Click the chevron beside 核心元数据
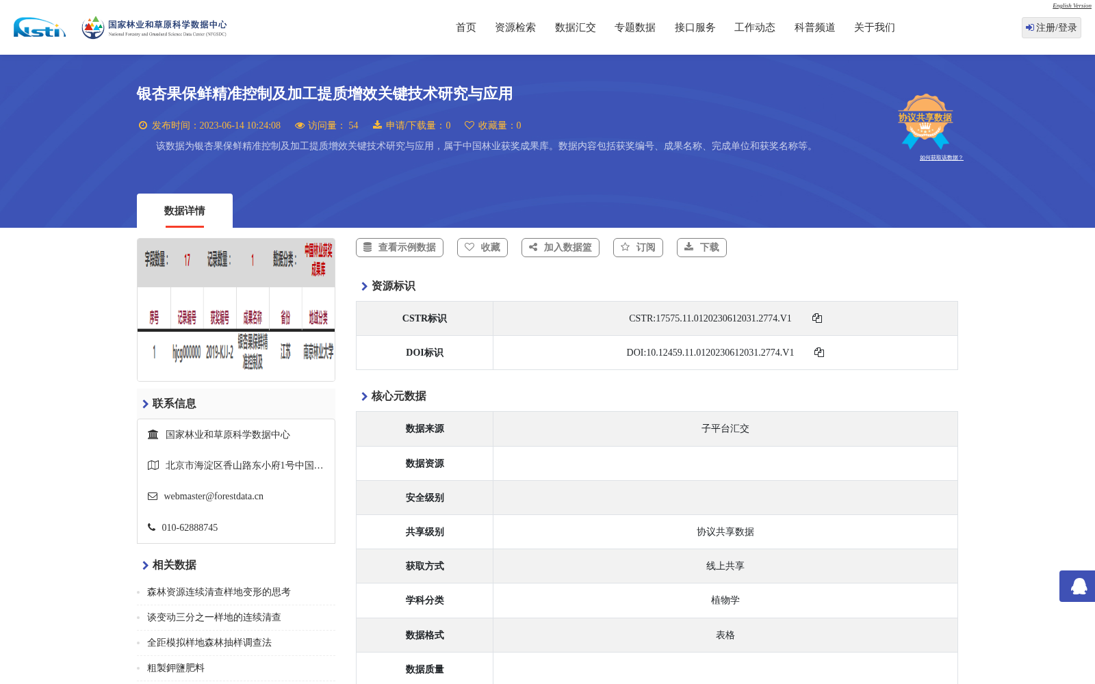This screenshot has width=1095, height=684. click(x=364, y=397)
